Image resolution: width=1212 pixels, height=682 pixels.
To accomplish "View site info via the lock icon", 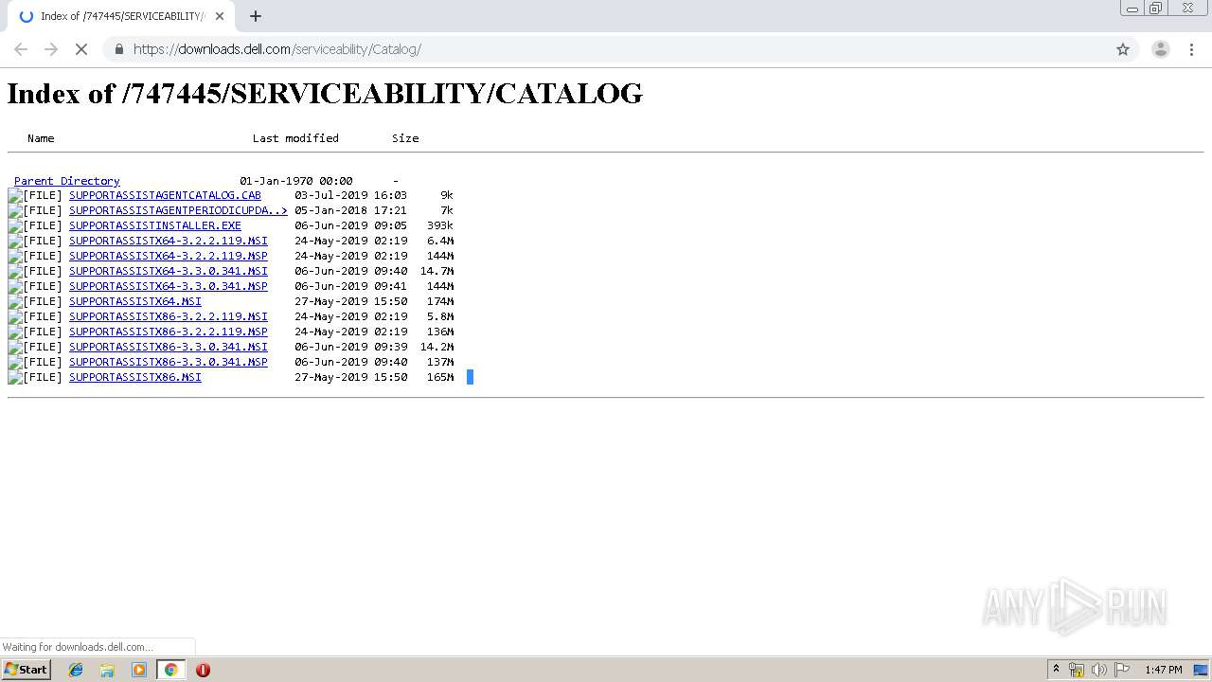I will click(x=118, y=49).
